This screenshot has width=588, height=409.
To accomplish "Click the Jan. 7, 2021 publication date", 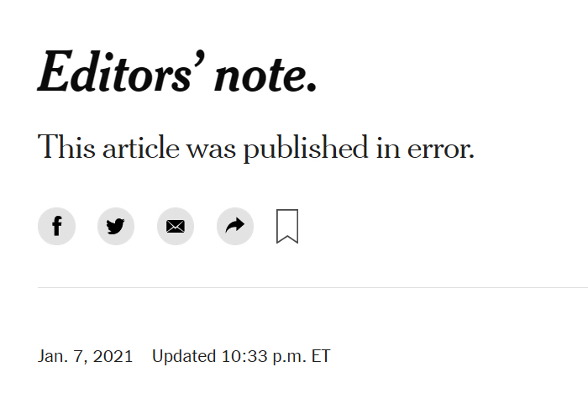I will [x=85, y=356].
